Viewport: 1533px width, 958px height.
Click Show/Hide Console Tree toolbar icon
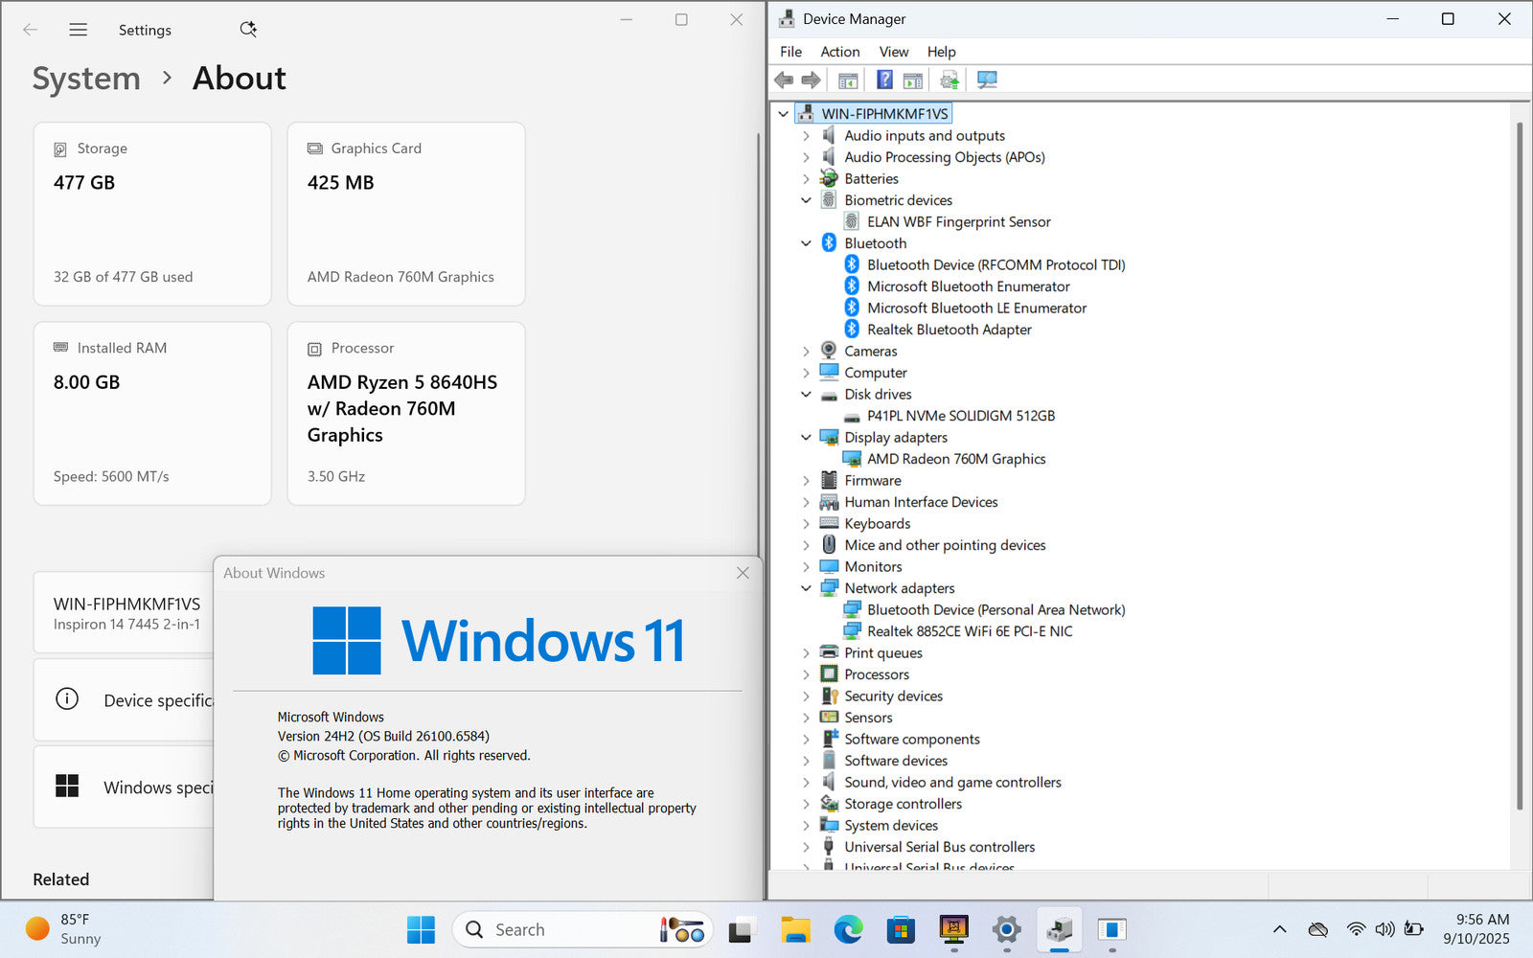click(x=848, y=80)
